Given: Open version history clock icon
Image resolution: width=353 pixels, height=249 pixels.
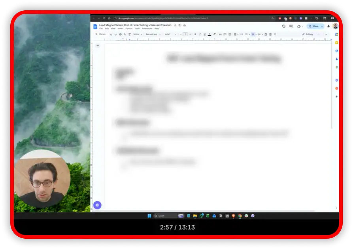Looking at the screenshot, I should click(x=284, y=26).
